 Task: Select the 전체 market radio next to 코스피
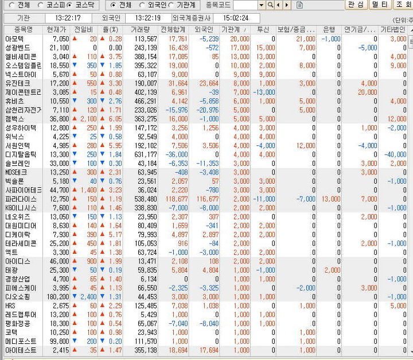12,5
